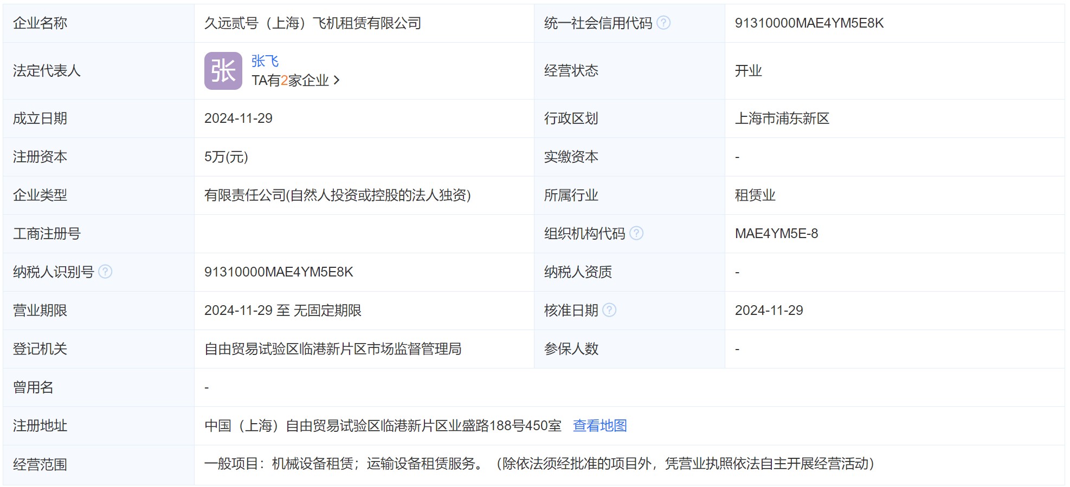
Task: Click approval date value next to 核准日期
Action: 769,311
